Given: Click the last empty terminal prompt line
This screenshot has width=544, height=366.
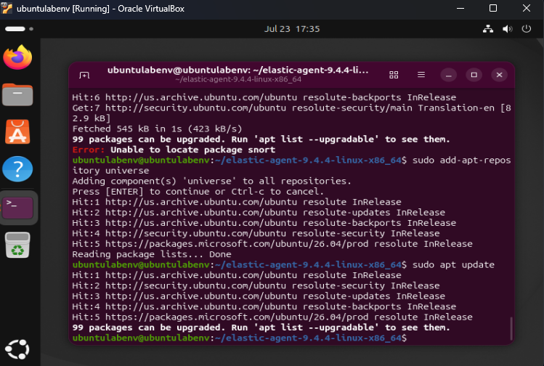Looking at the screenshot, I should (240, 338).
